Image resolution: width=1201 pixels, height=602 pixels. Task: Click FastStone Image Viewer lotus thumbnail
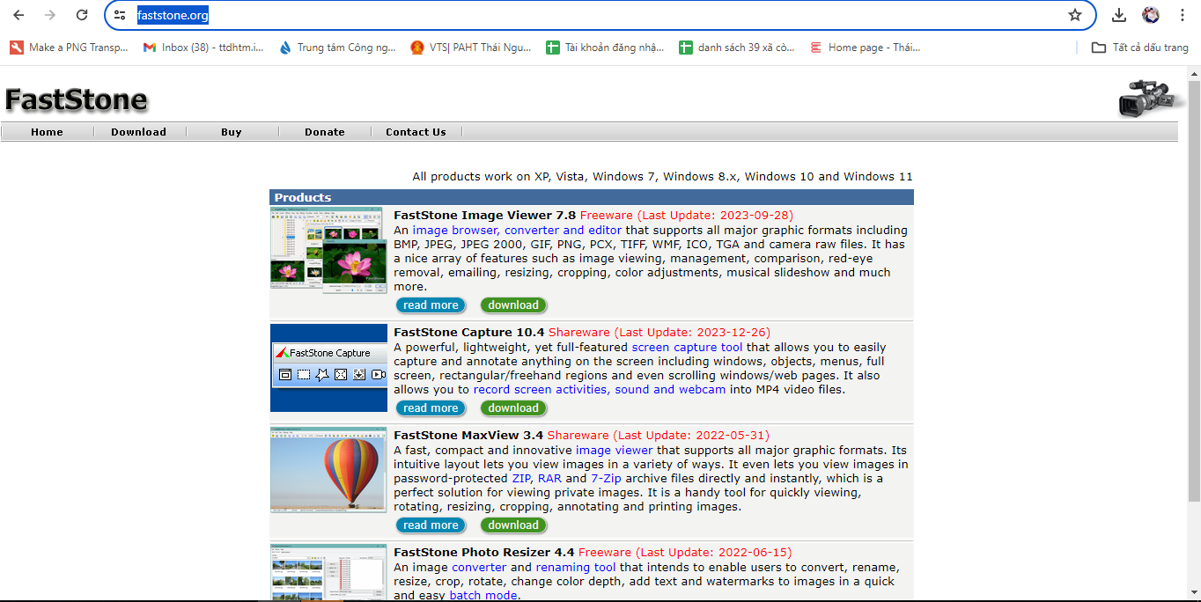[x=328, y=251]
